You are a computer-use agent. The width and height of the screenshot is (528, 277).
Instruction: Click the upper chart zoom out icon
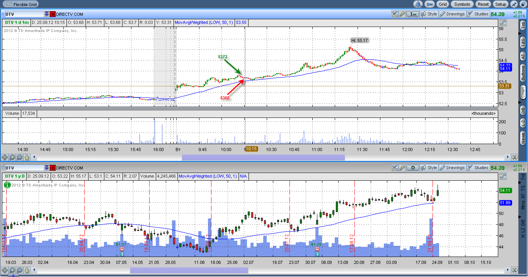coord(19,157)
